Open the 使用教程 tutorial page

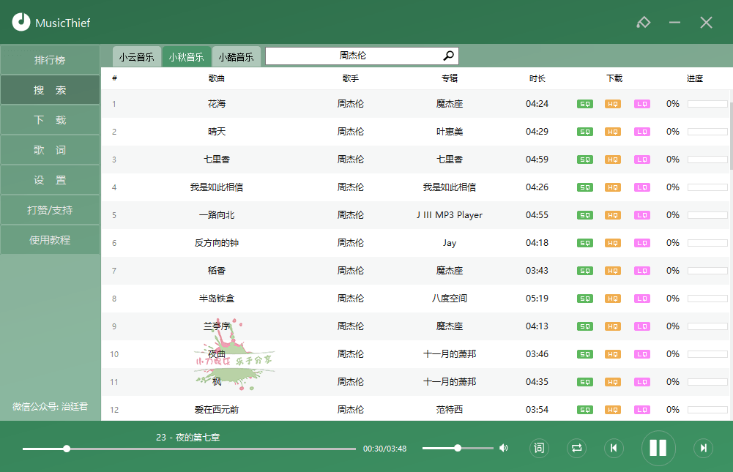tap(50, 240)
